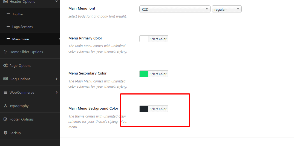Screen dimensions: 294x146
Task: Click the green Menu Secondary Color swatch
Action: point(144,74)
